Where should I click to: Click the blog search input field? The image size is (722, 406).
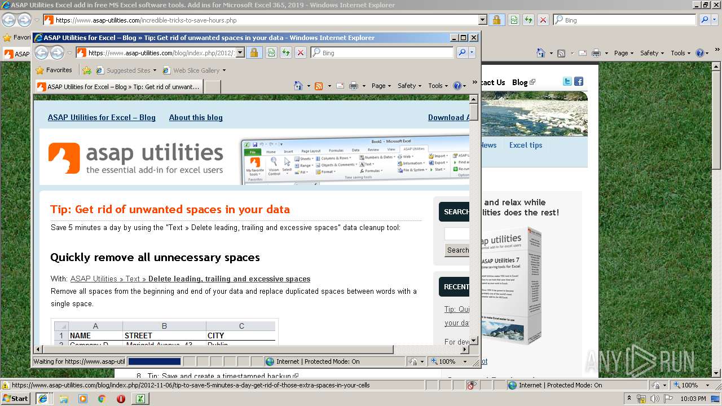(x=457, y=234)
